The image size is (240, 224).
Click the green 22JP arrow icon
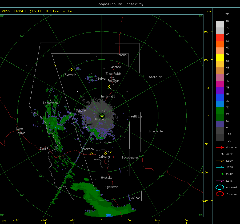tap(220, 174)
